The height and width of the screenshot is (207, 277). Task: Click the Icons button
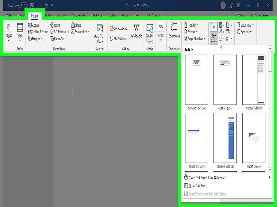55,25
